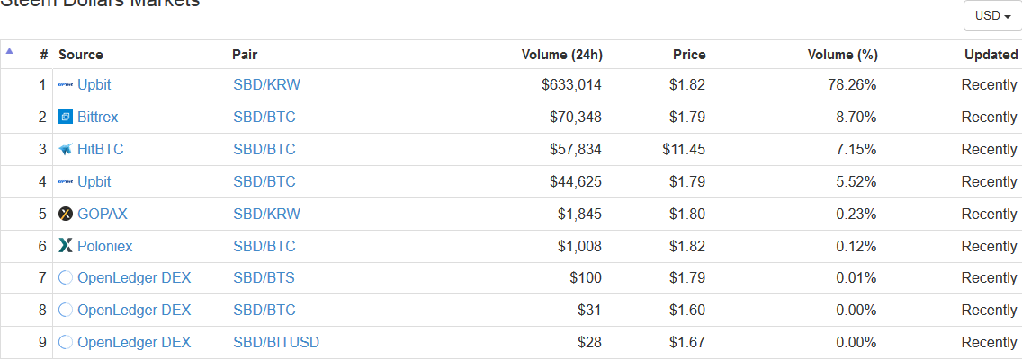Sort by Volume (%) column header
This screenshot has width=1022, height=359.
tap(842, 55)
